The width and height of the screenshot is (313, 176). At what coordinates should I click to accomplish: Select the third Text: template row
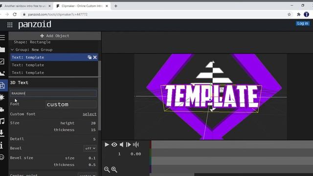click(x=54, y=73)
